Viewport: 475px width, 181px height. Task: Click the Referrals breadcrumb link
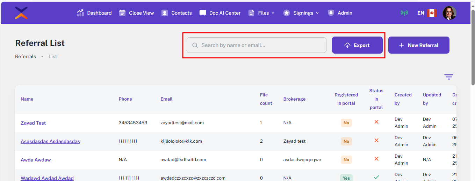[x=26, y=56]
